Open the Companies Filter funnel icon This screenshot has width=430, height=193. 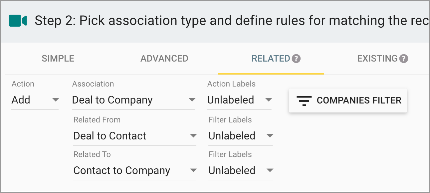click(304, 100)
